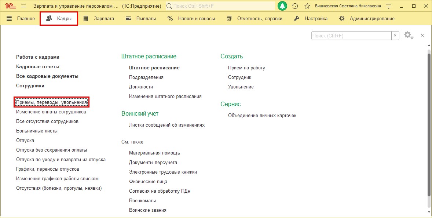Create a new Сотрудник
The width and height of the screenshot is (432, 218).
click(240, 77)
